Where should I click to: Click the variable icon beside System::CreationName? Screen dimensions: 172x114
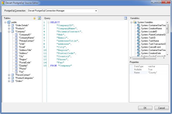pos(139,28)
